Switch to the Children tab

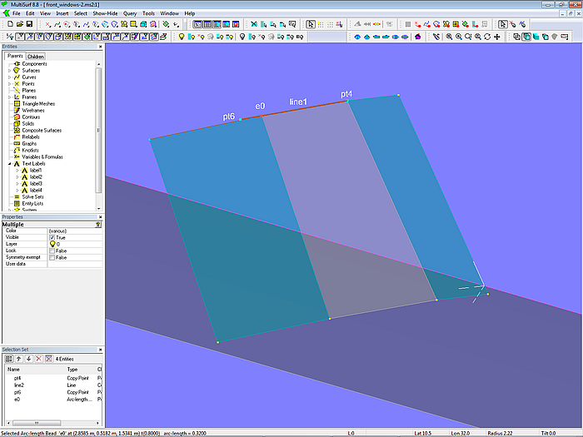35,57
